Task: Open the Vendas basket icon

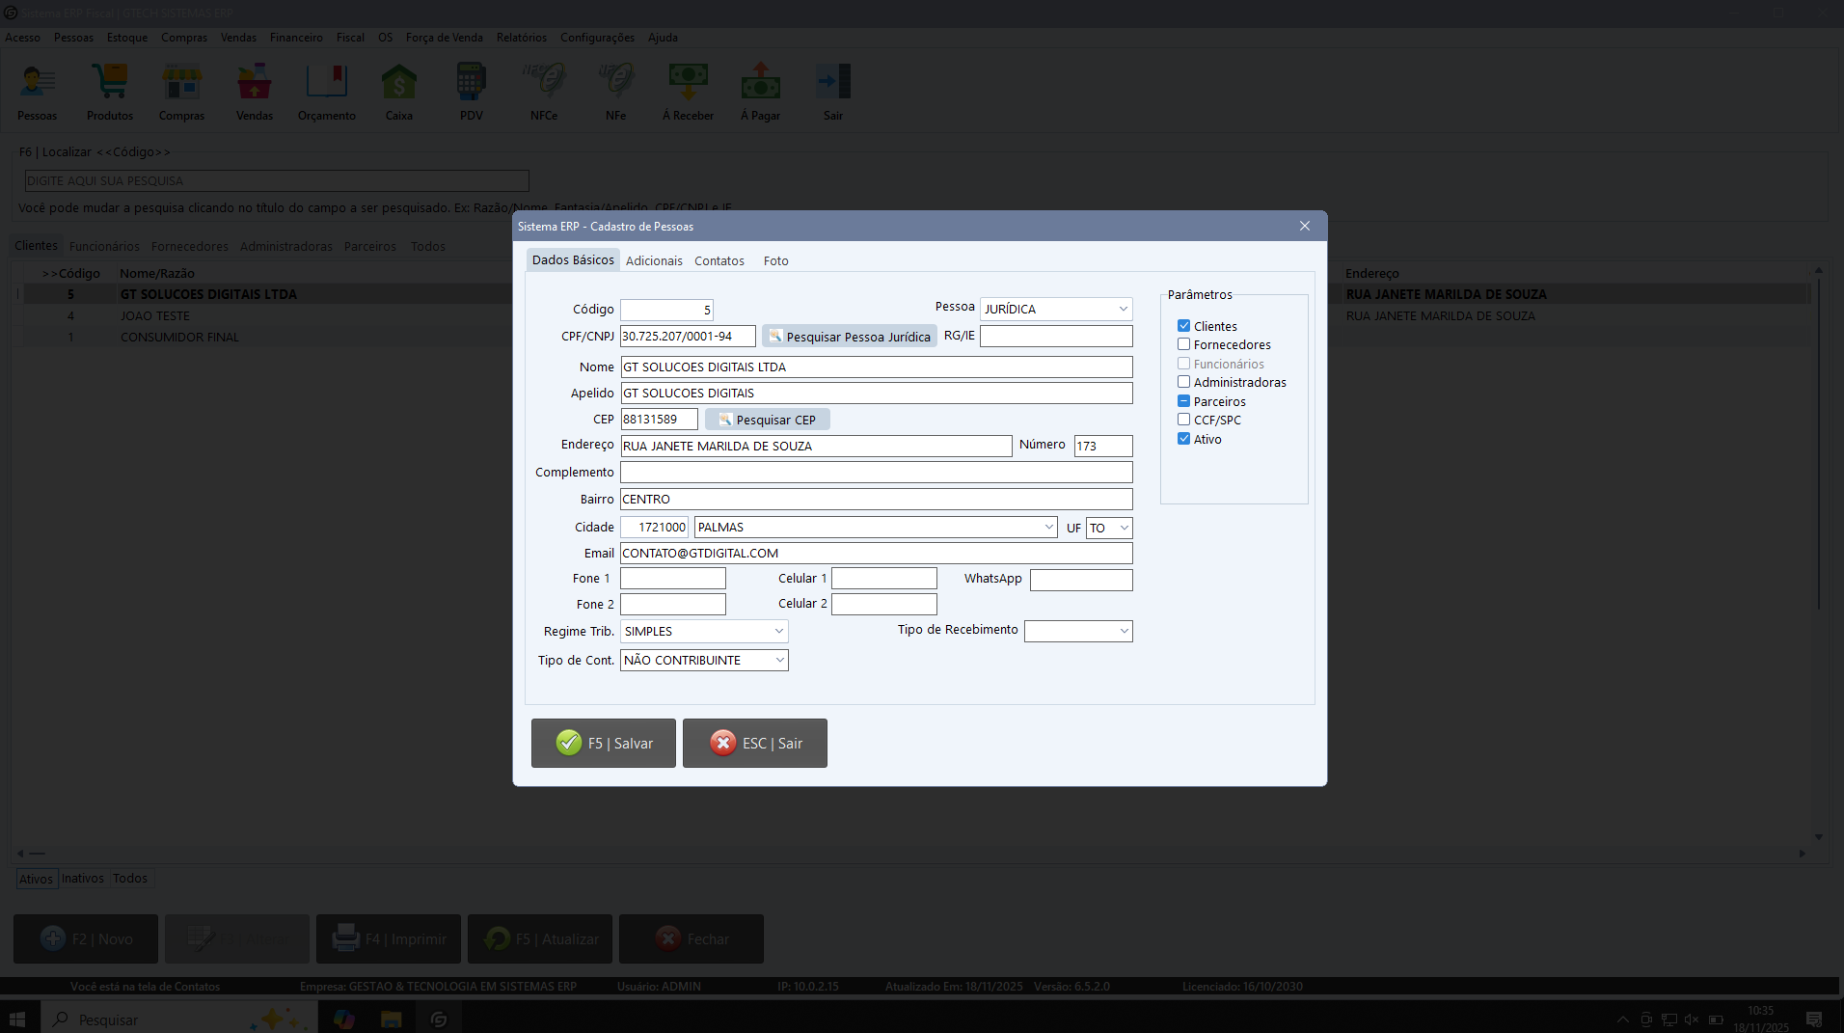Action: tap(255, 83)
